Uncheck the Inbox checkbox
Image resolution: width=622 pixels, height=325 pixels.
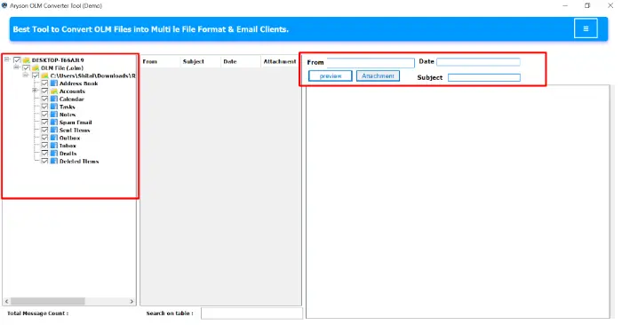(x=44, y=146)
